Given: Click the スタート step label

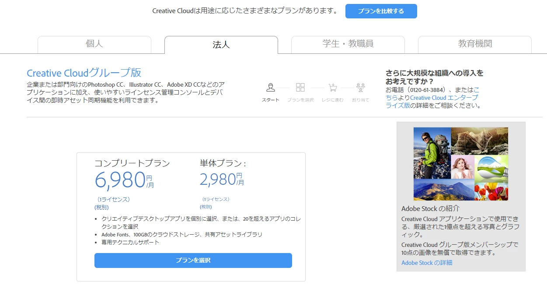Looking at the screenshot, I should point(271,100).
